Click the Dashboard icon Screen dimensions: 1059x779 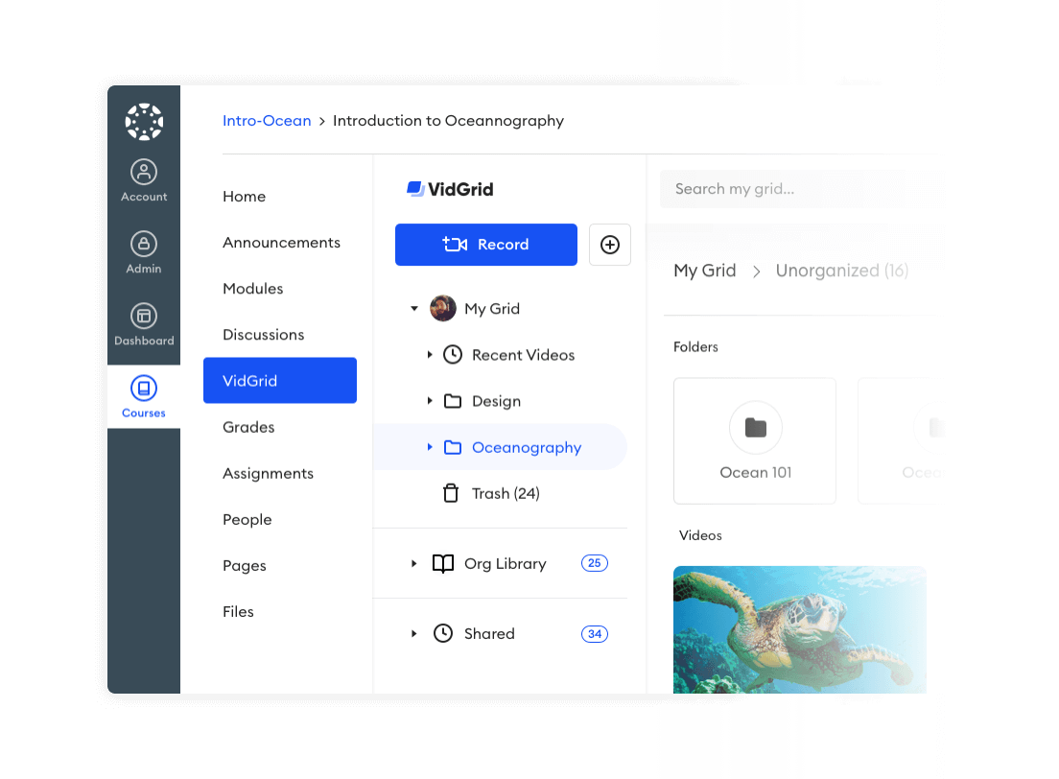143,316
